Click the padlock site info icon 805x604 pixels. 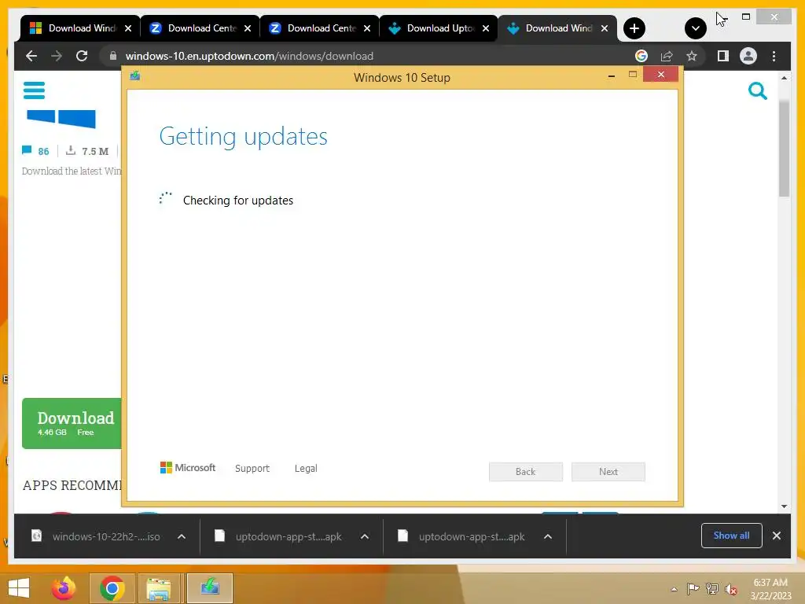(113, 56)
